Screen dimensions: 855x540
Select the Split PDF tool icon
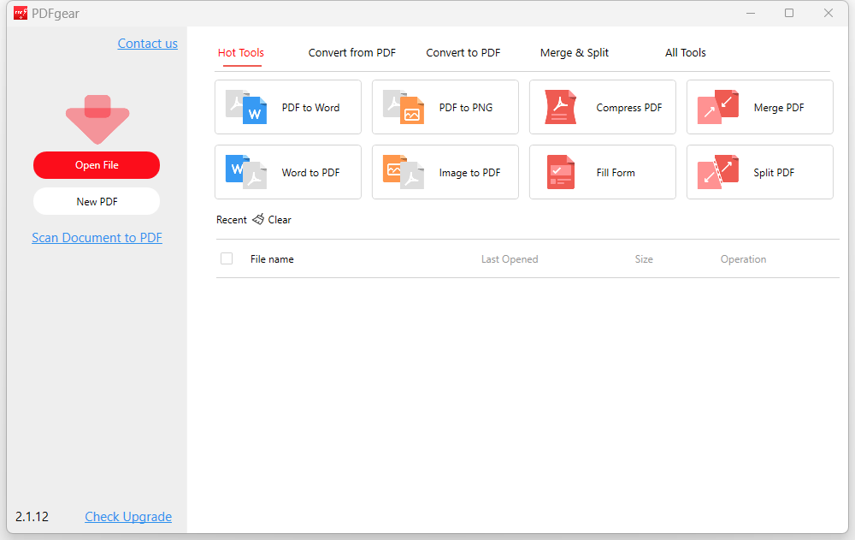(x=718, y=172)
